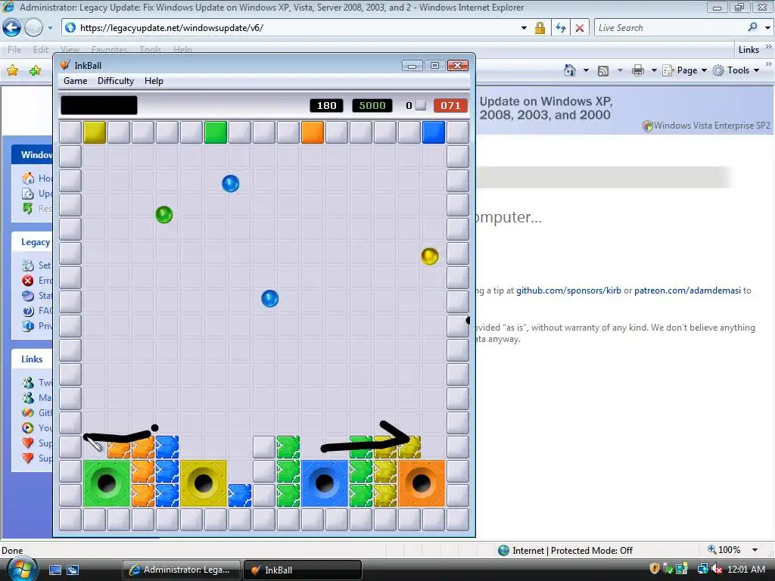
Task: Click the Windows Vista Enterprise SP2 label
Action: [711, 126]
